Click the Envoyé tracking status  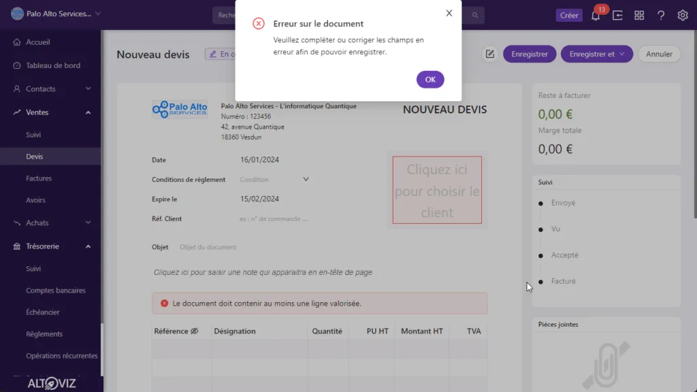[x=563, y=203]
